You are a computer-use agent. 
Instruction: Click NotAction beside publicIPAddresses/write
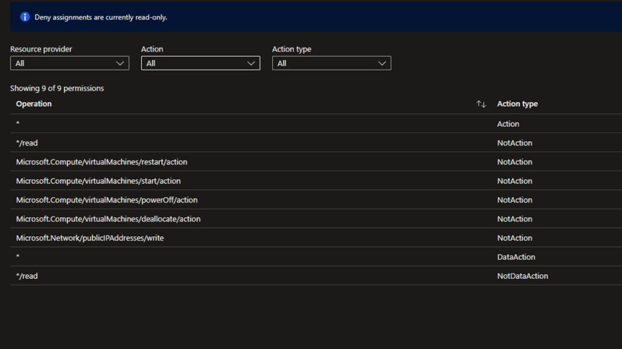[x=514, y=238]
